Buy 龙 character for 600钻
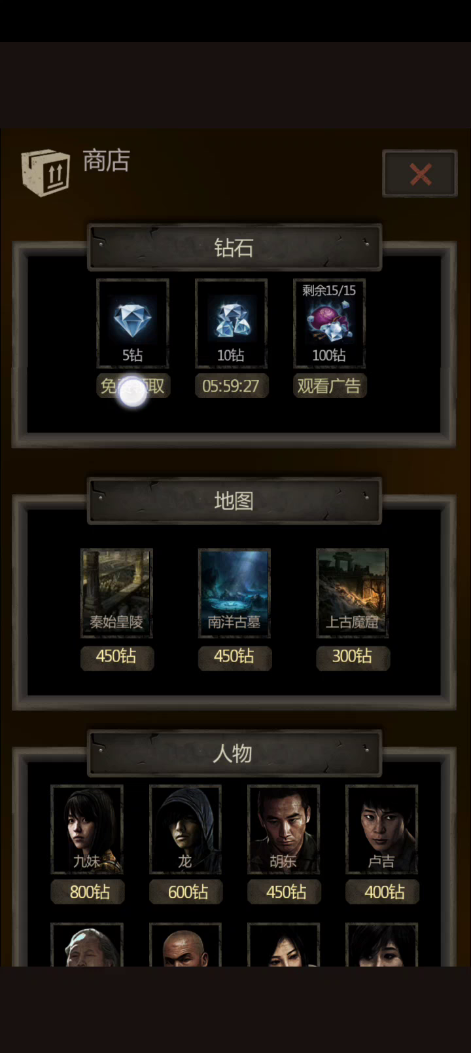 coord(186,892)
